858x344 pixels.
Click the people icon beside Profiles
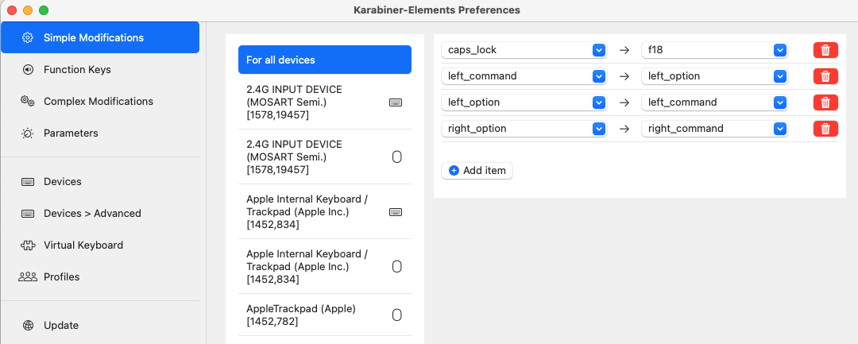pyautogui.click(x=27, y=276)
